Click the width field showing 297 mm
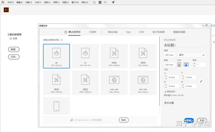The image size is (215, 132). 170,55
